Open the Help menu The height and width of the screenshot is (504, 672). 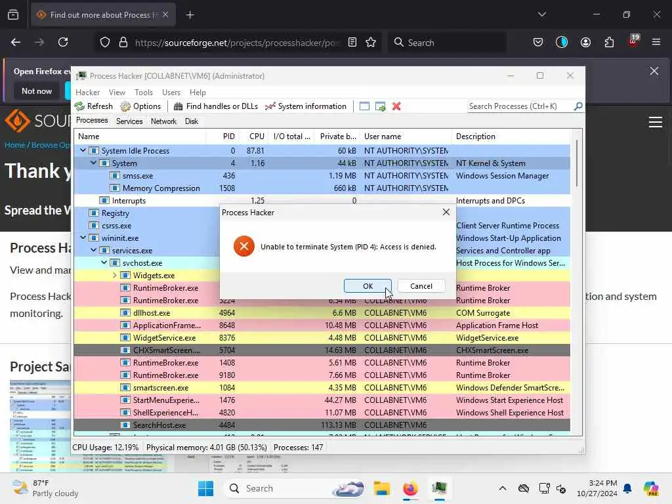[x=198, y=92]
